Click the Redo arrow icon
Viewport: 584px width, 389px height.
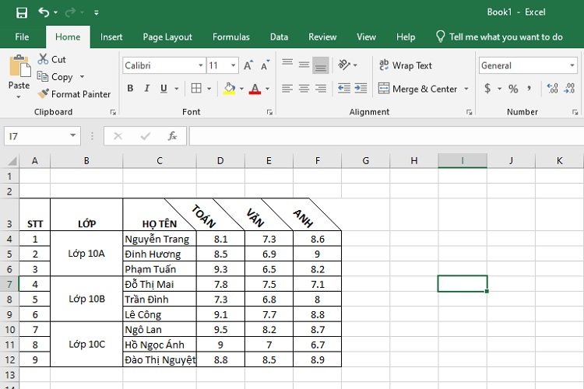pyautogui.click(x=70, y=12)
